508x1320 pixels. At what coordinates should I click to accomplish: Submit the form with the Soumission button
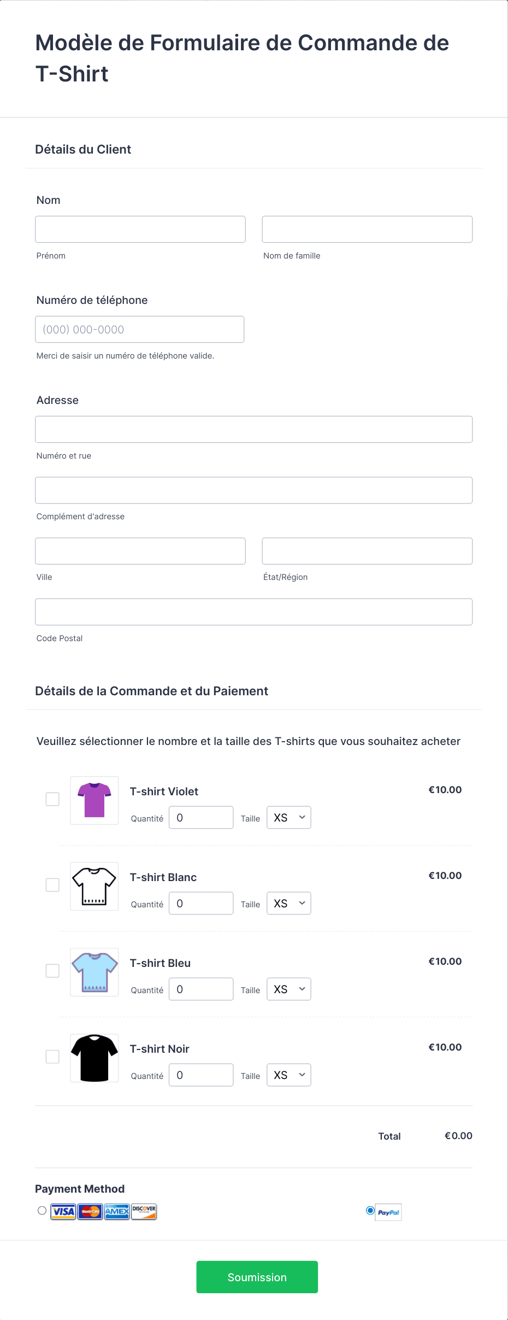(x=257, y=1277)
